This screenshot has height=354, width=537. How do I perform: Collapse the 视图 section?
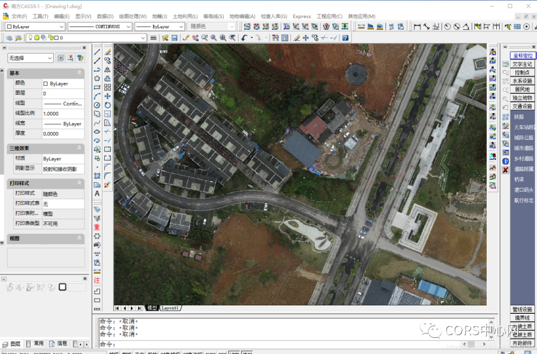click(x=79, y=238)
